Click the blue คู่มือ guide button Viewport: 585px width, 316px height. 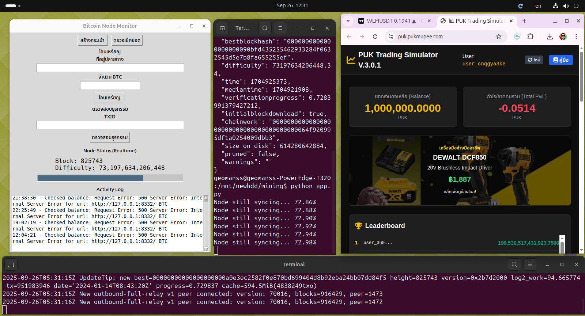tap(561, 60)
